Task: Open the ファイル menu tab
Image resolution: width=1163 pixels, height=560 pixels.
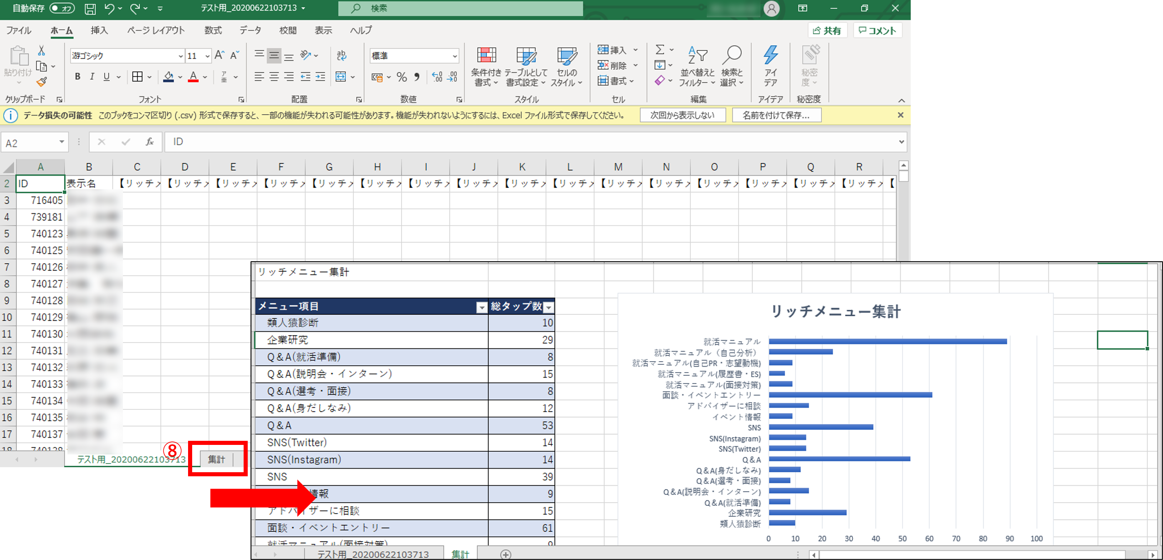Action: (19, 30)
